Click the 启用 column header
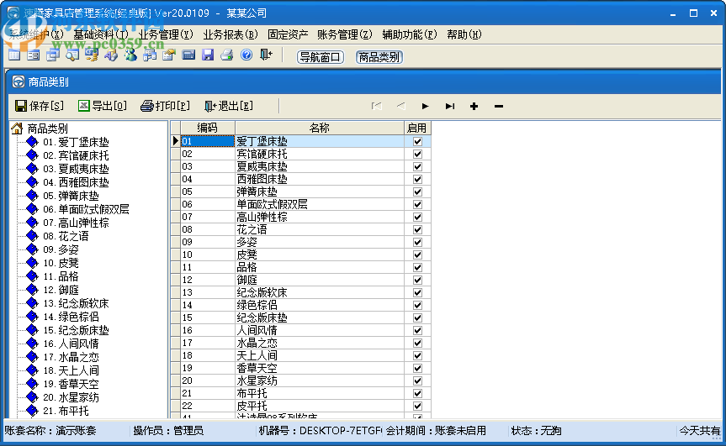Viewport: 726px width, 446px height. [416, 128]
